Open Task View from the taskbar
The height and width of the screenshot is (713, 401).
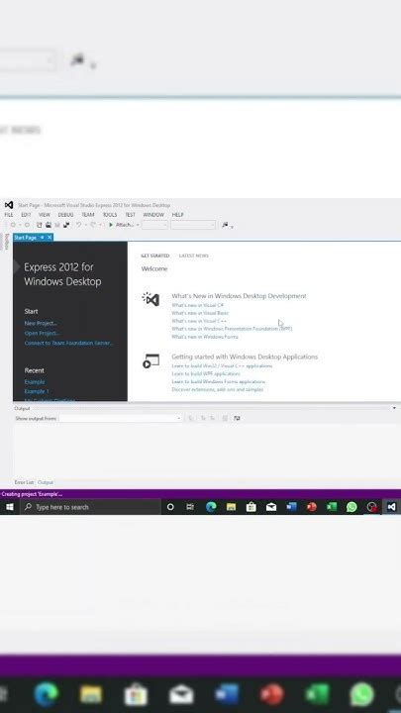pyautogui.click(x=190, y=507)
